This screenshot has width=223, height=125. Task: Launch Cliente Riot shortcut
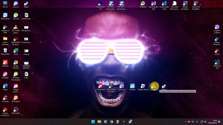[100, 87]
